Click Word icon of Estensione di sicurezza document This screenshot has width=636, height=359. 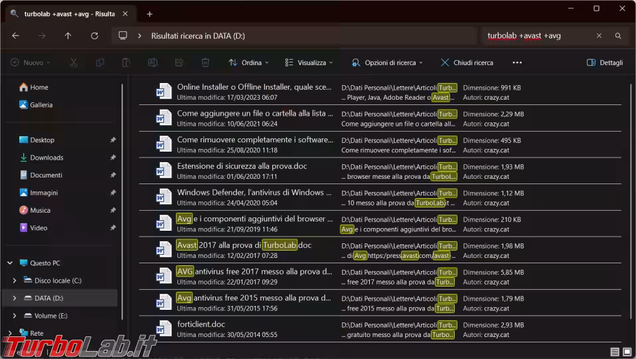coord(164,170)
